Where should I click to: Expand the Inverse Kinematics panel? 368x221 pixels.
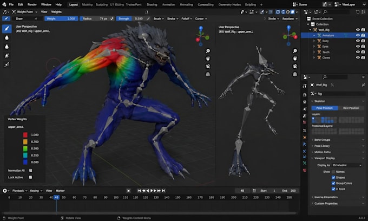(338, 197)
